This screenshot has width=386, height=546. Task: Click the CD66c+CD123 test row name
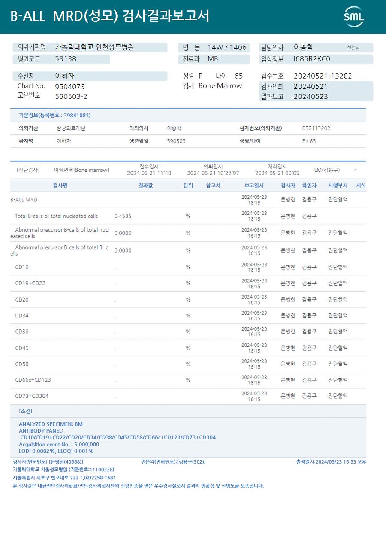(x=33, y=380)
